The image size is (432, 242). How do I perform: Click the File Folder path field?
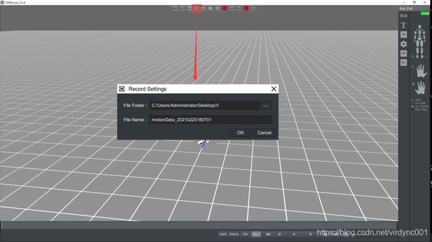tap(204, 106)
